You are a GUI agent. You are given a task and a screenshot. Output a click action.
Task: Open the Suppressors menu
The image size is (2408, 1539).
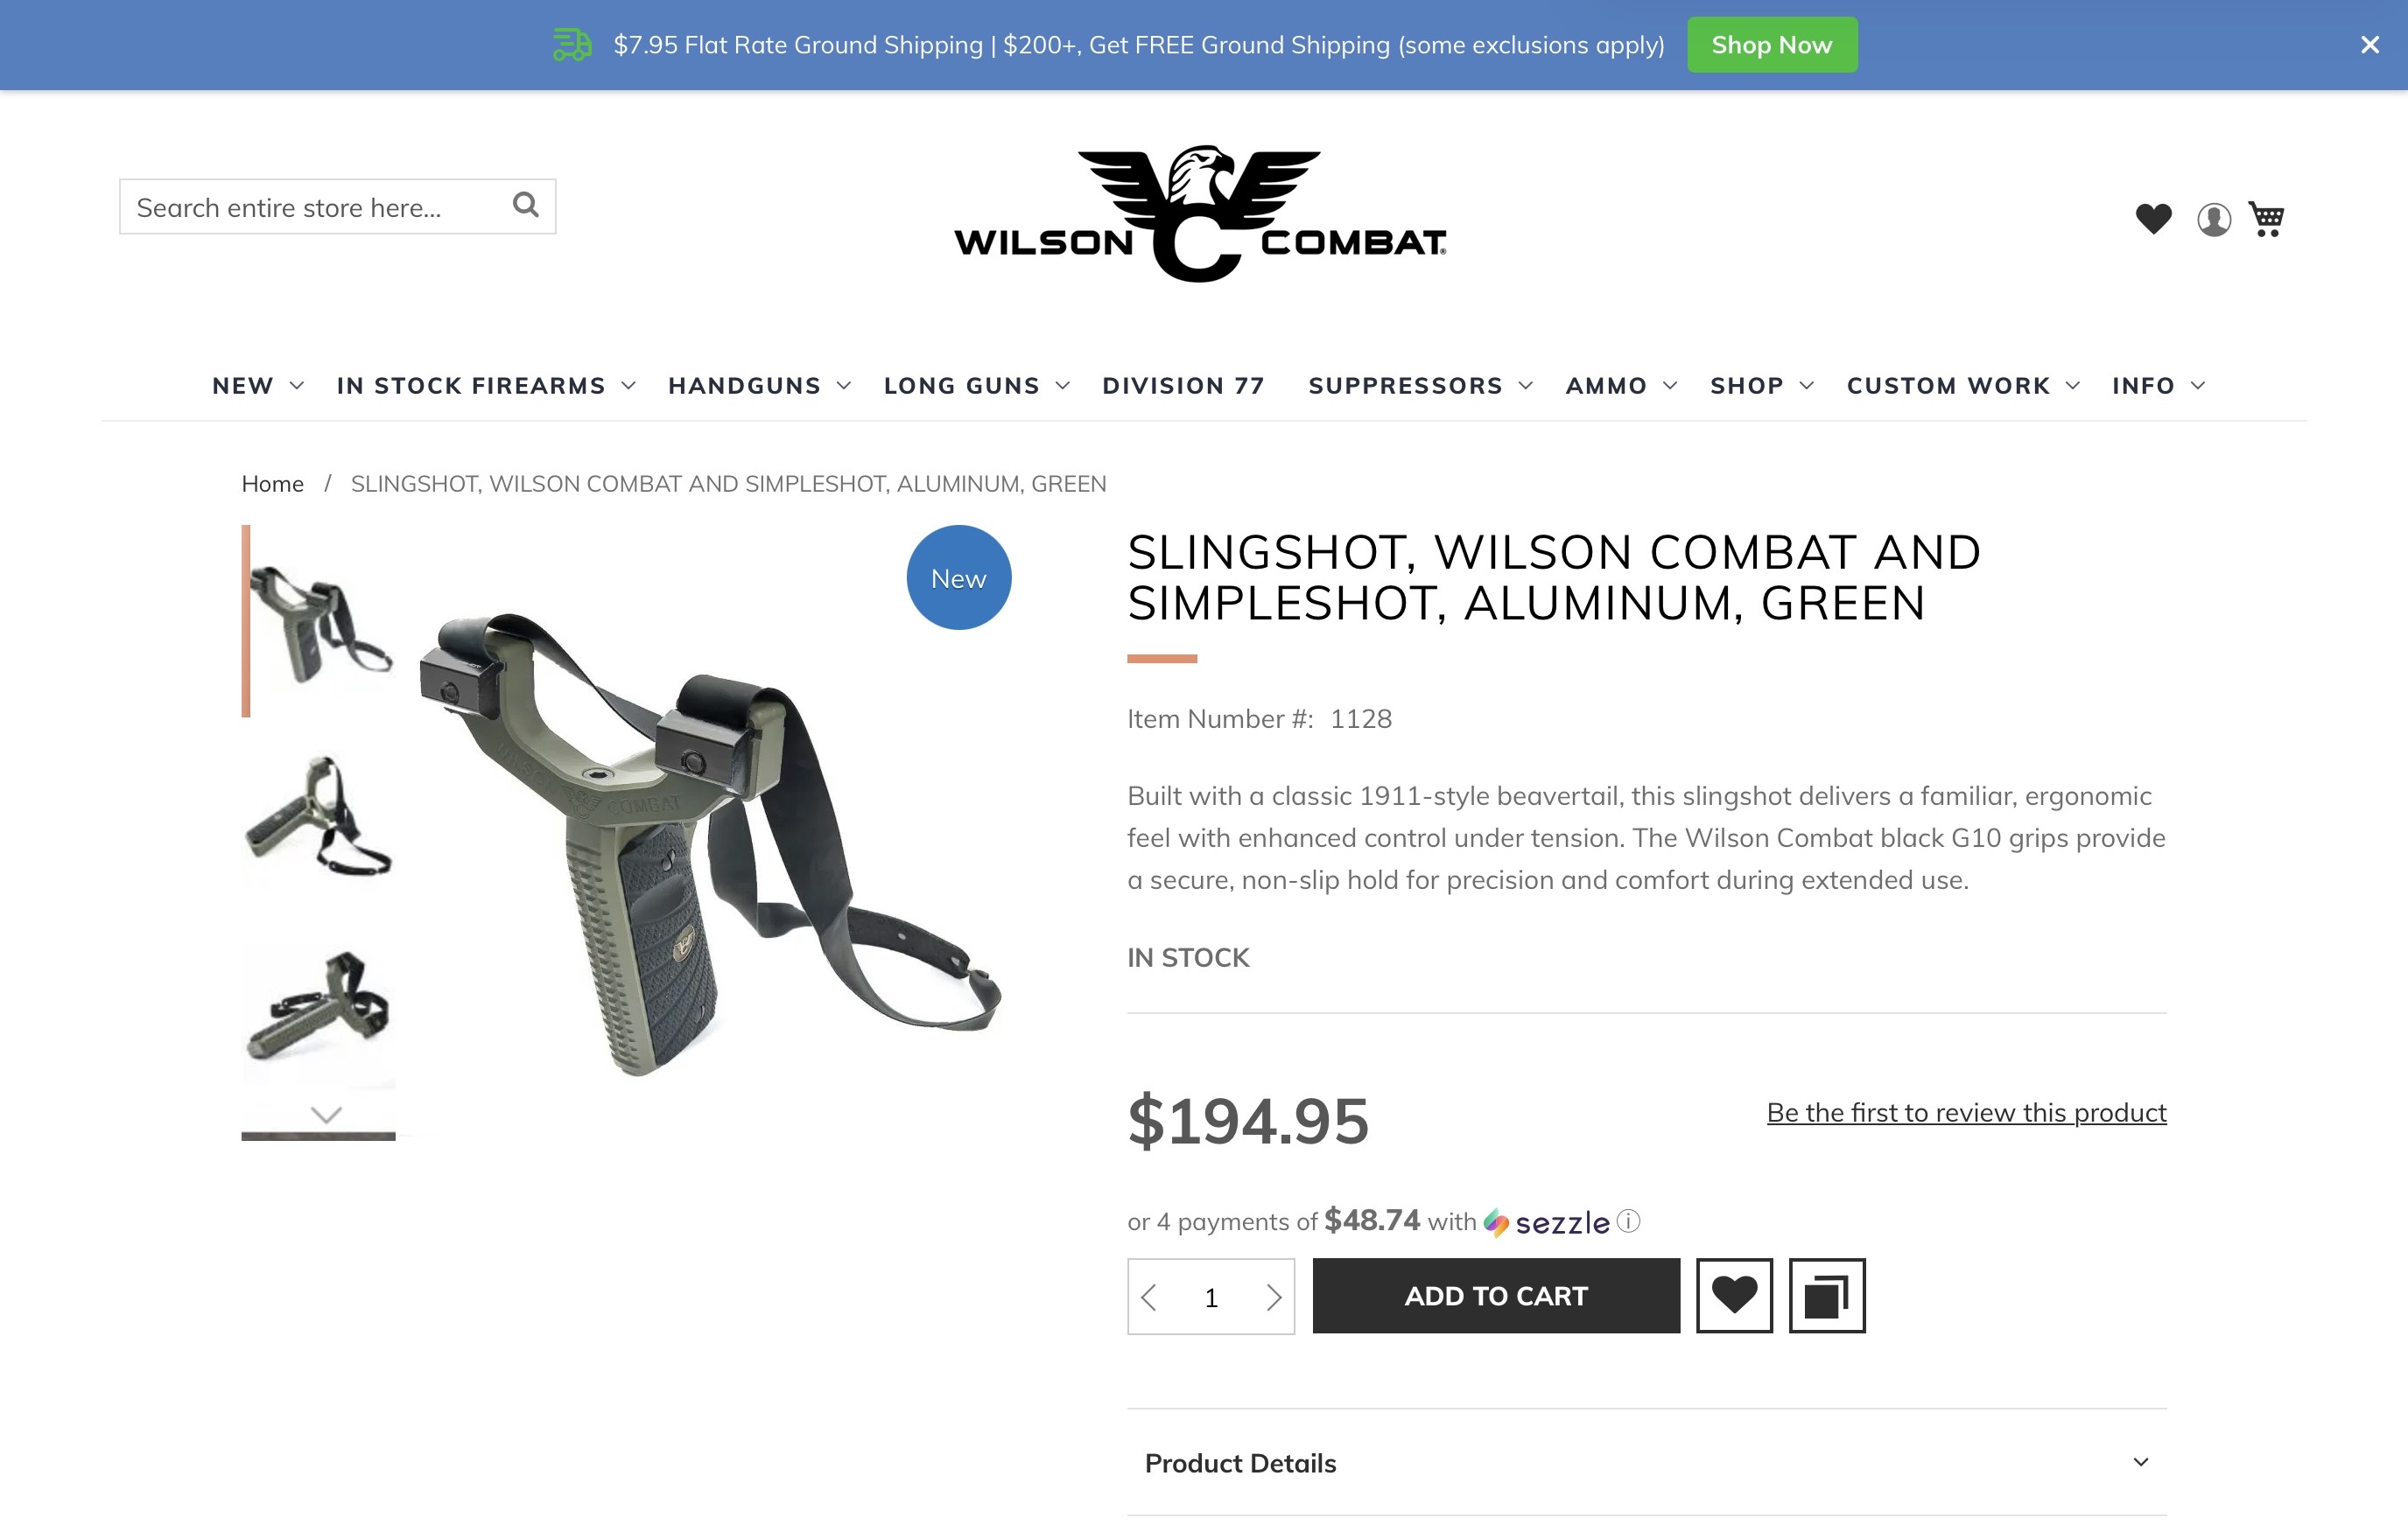point(1420,386)
